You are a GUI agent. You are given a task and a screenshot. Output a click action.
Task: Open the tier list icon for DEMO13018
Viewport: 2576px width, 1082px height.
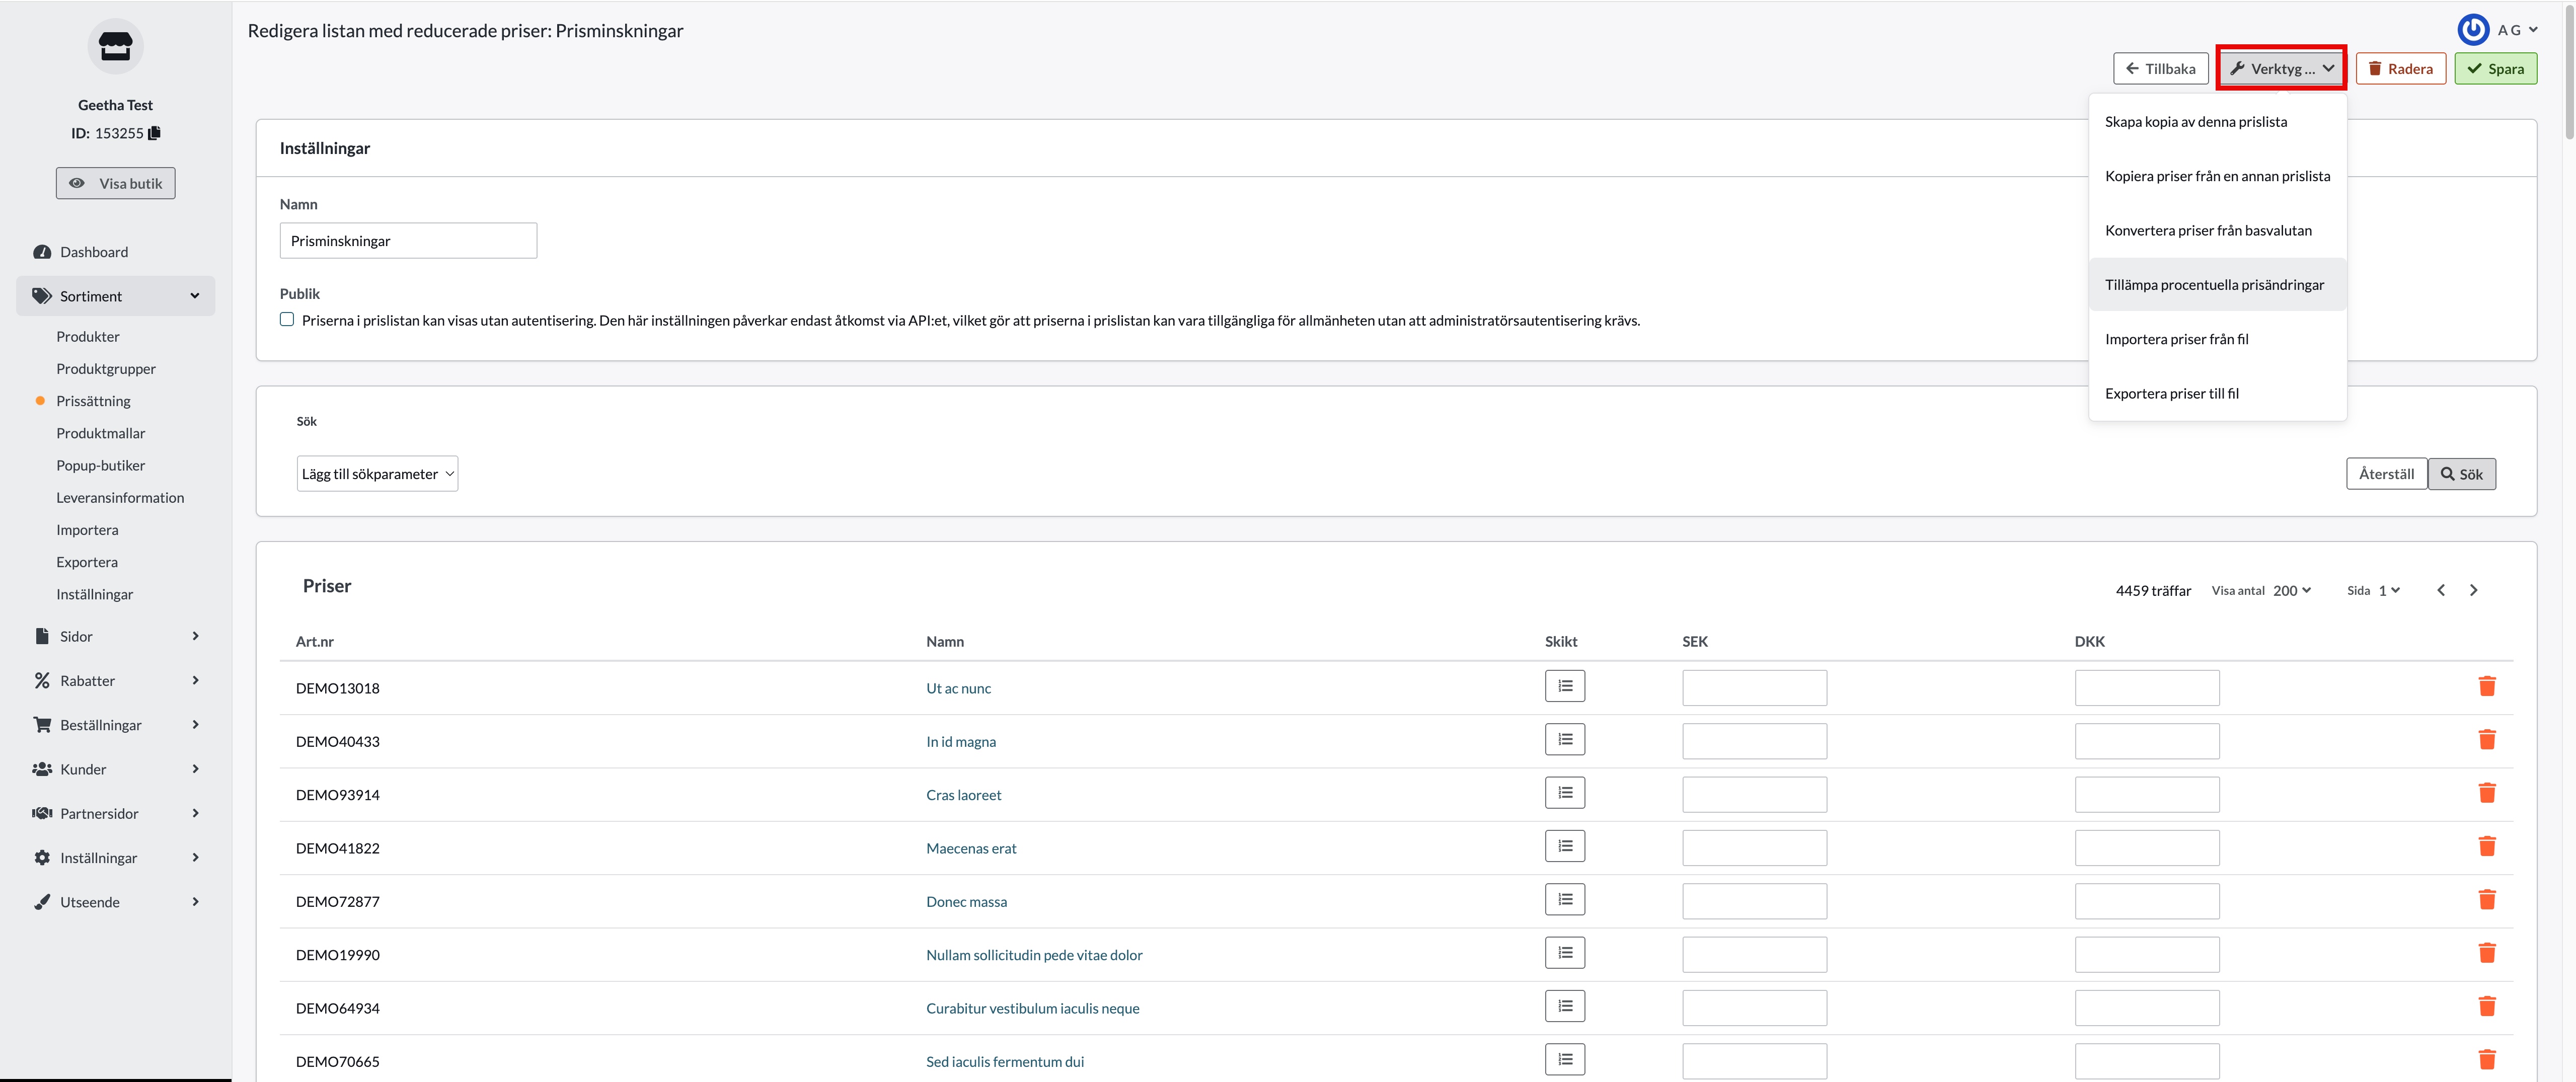[1564, 687]
